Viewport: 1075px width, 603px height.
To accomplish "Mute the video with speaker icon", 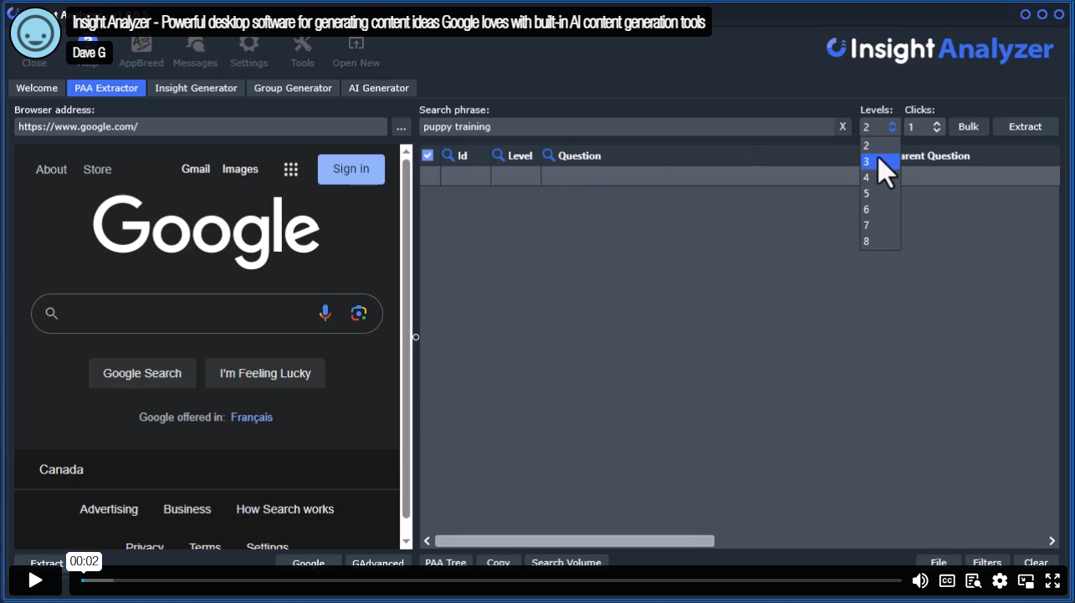I will (920, 580).
